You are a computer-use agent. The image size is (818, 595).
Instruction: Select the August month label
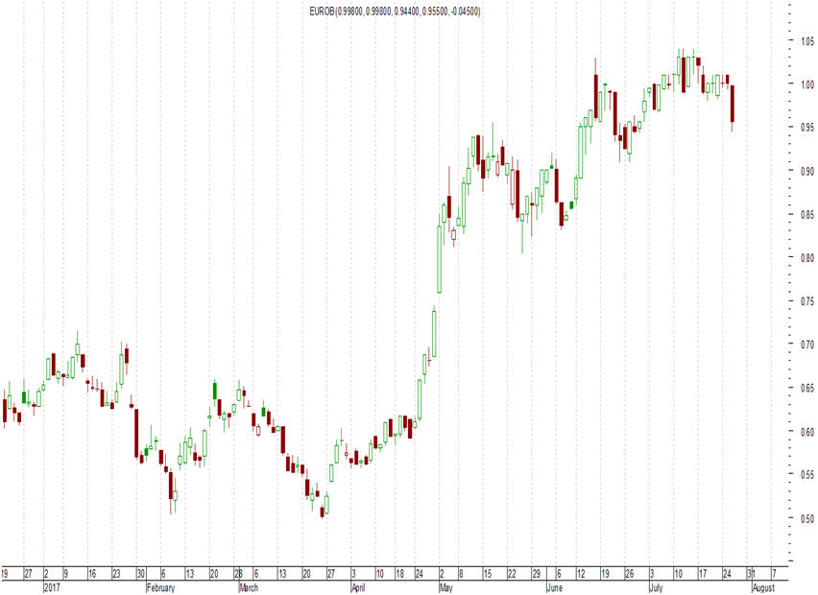click(764, 587)
